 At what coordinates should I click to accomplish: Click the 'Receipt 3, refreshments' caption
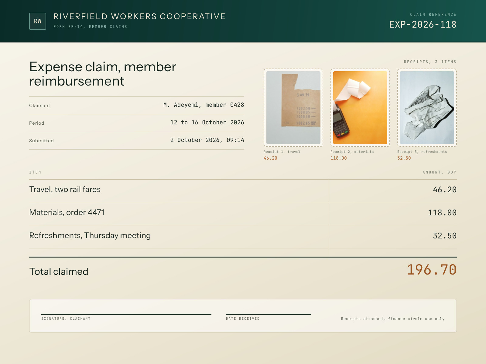pyautogui.click(x=422, y=152)
